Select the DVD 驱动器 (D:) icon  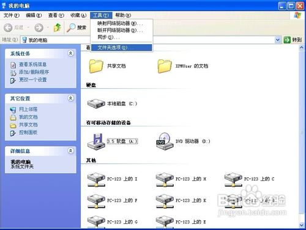click(x=165, y=141)
